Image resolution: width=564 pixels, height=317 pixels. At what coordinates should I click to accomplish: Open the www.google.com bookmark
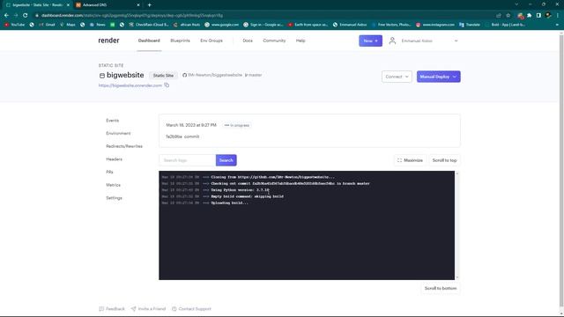tap(221, 25)
